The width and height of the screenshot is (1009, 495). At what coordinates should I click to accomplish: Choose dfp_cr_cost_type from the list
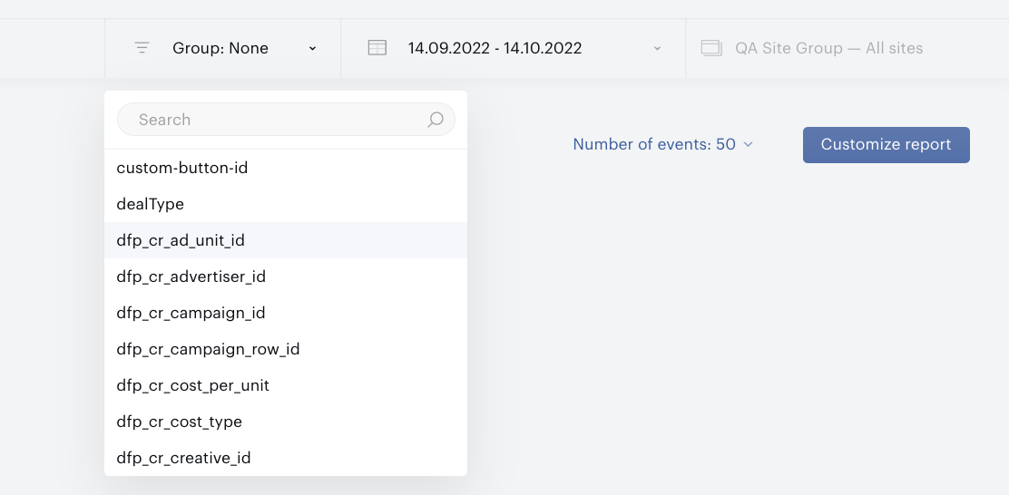pos(286,422)
